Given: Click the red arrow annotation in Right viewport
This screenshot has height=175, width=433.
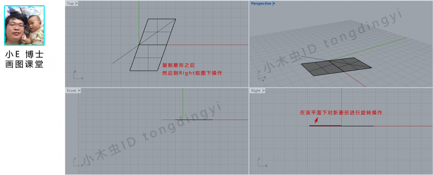Looking at the screenshot, I should 316,120.
